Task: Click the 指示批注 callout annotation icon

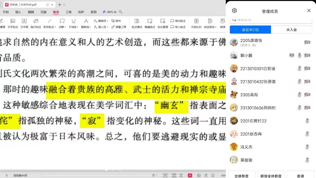Action: [x=36, y=23]
